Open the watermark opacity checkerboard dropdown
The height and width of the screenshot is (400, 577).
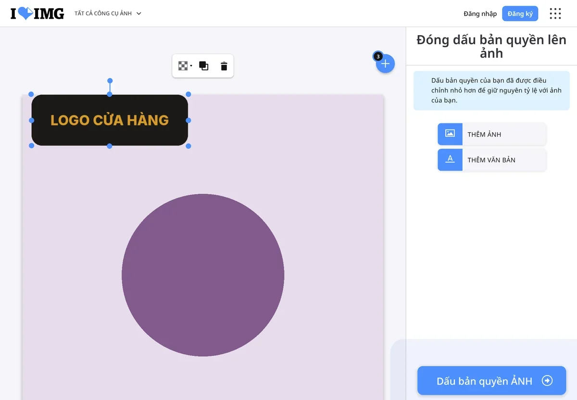pyautogui.click(x=185, y=66)
